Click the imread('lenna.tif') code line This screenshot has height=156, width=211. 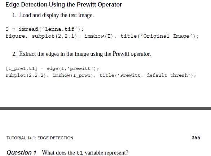click(44, 29)
